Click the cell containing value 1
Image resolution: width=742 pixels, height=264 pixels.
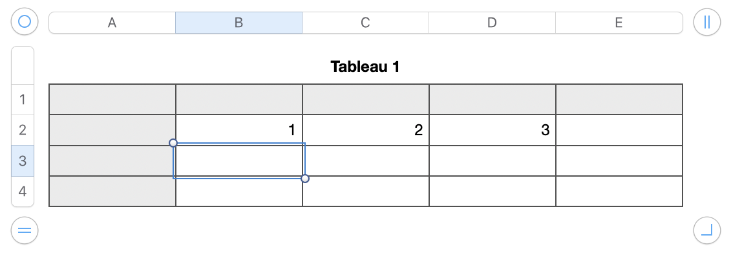tap(239, 130)
